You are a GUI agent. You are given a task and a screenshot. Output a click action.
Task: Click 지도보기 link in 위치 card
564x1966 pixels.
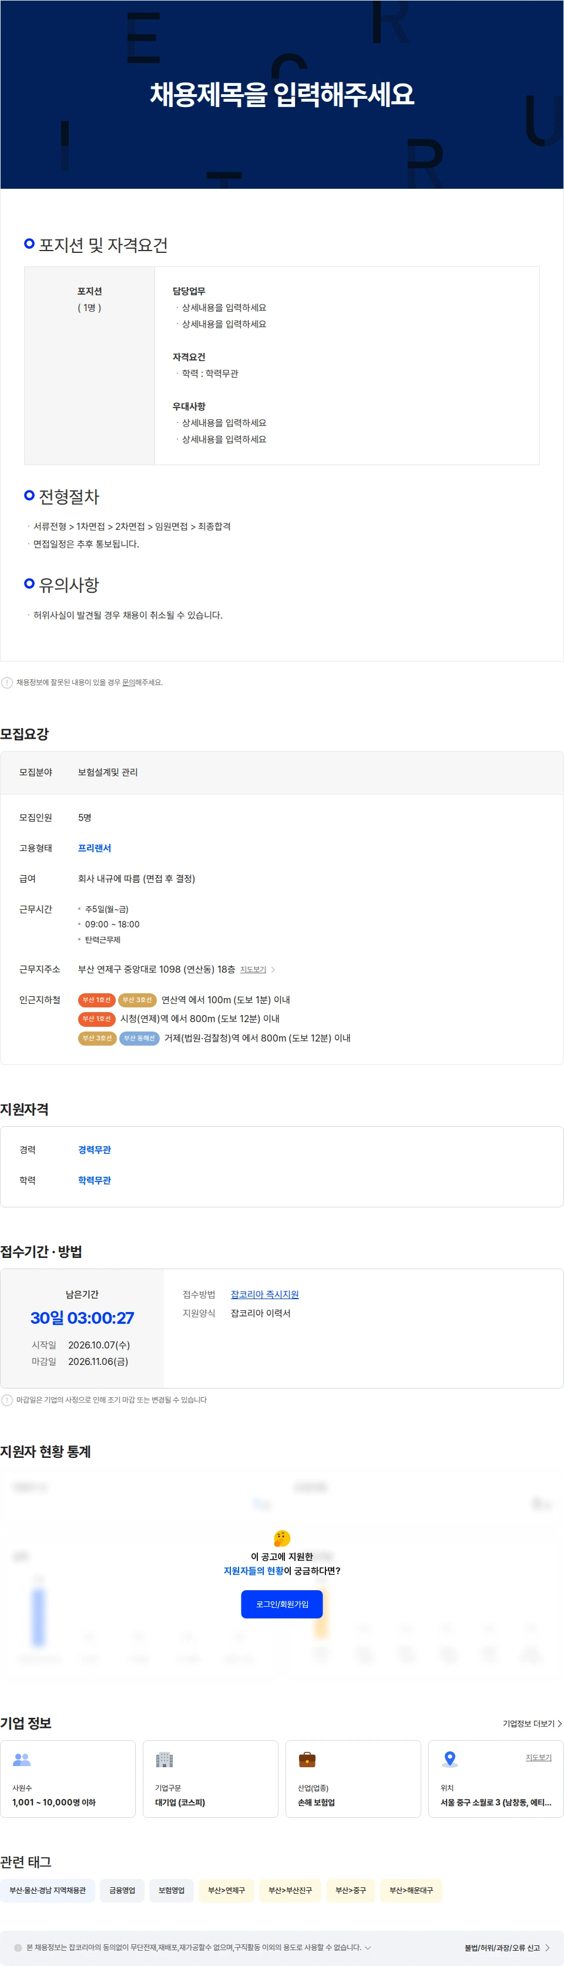[x=538, y=1757]
